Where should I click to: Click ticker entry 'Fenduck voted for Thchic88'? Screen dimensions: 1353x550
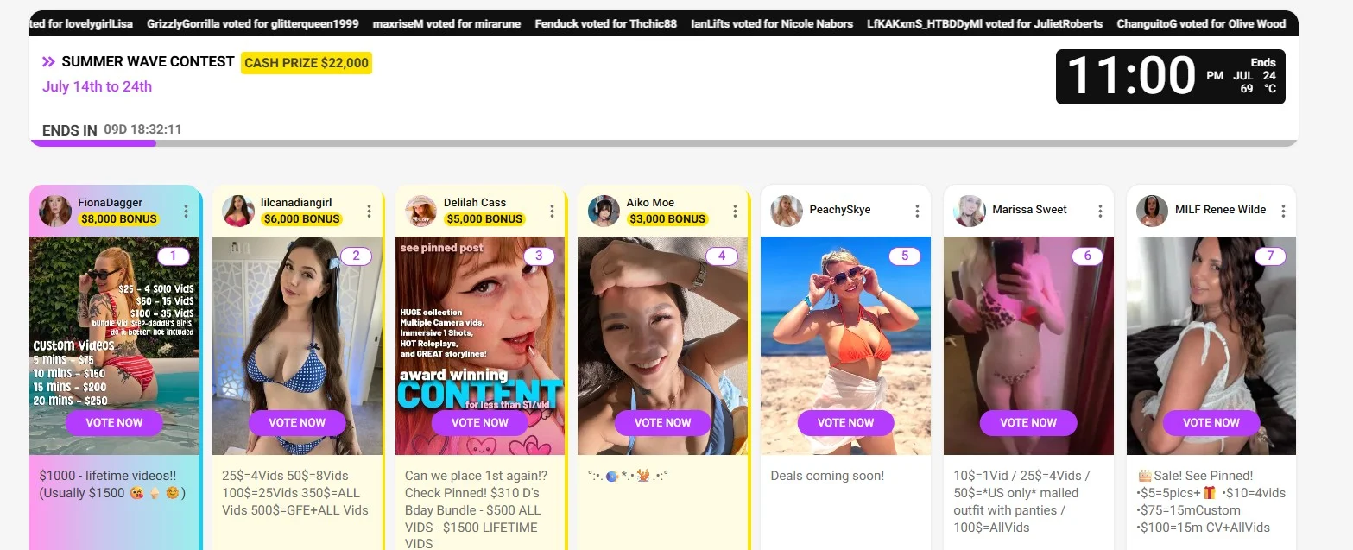[x=606, y=24]
